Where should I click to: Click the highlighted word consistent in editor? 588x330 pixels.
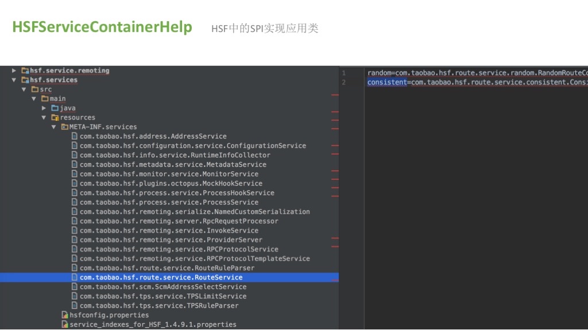click(x=387, y=82)
